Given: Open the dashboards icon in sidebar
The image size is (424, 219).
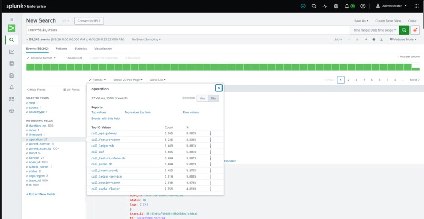Looking at the screenshot, I should click(12, 99).
